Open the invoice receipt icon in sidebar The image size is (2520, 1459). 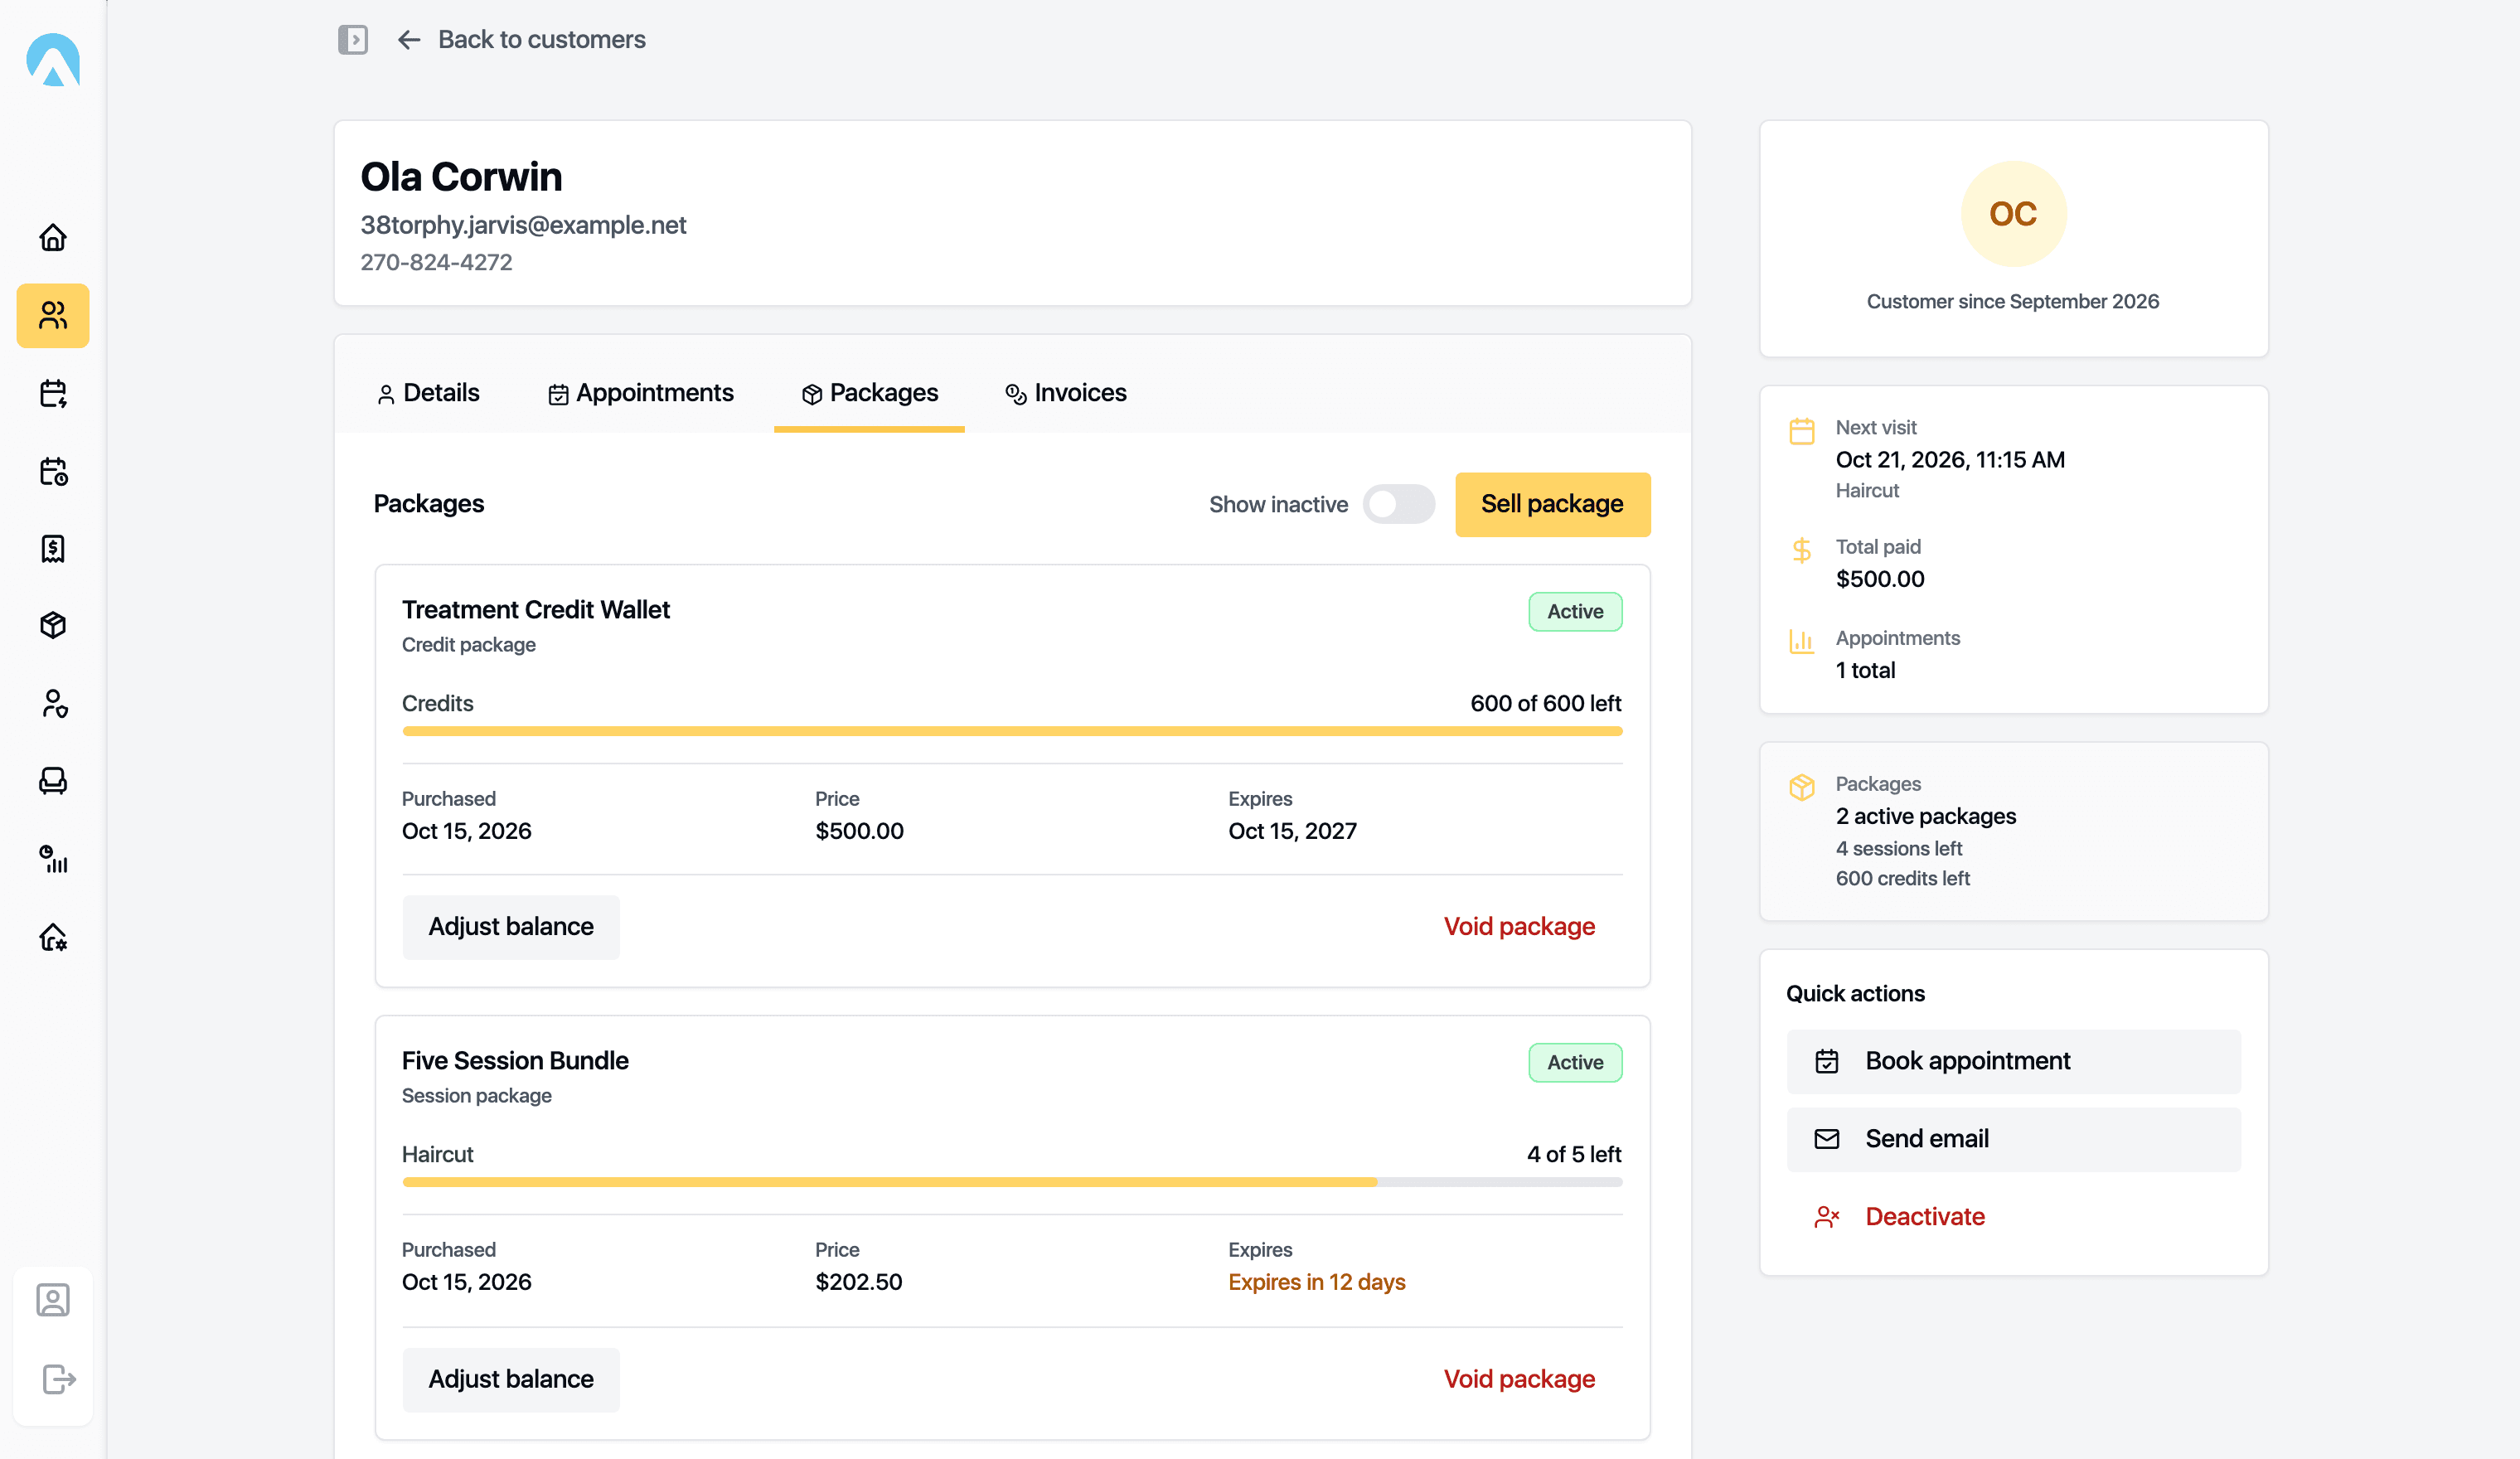pos(53,548)
